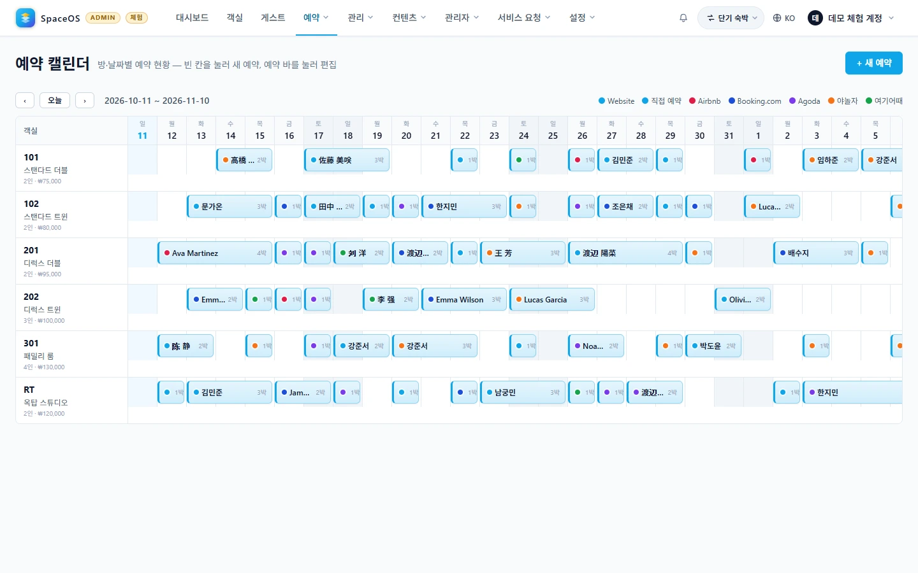Click the Airbnb red legend dot
Viewport: 918px width, 573px height.
[x=692, y=101]
